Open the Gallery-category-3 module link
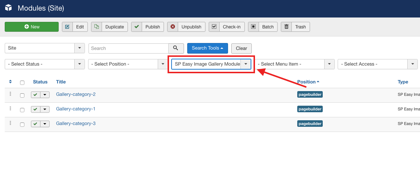The image size is (420, 172). point(76,124)
